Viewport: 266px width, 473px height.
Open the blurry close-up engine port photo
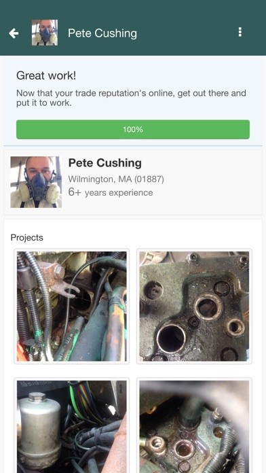pyautogui.click(x=194, y=425)
